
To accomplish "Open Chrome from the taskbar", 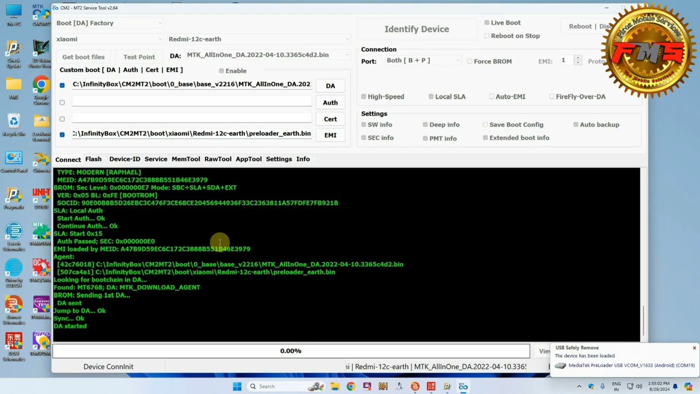I will [351, 386].
